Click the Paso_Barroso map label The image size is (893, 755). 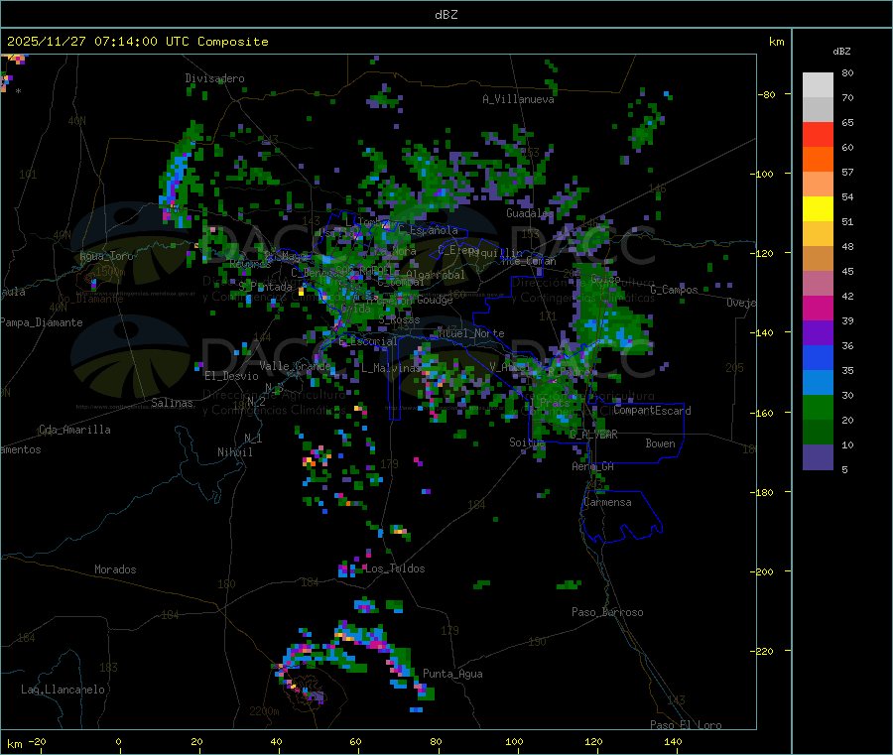(607, 612)
